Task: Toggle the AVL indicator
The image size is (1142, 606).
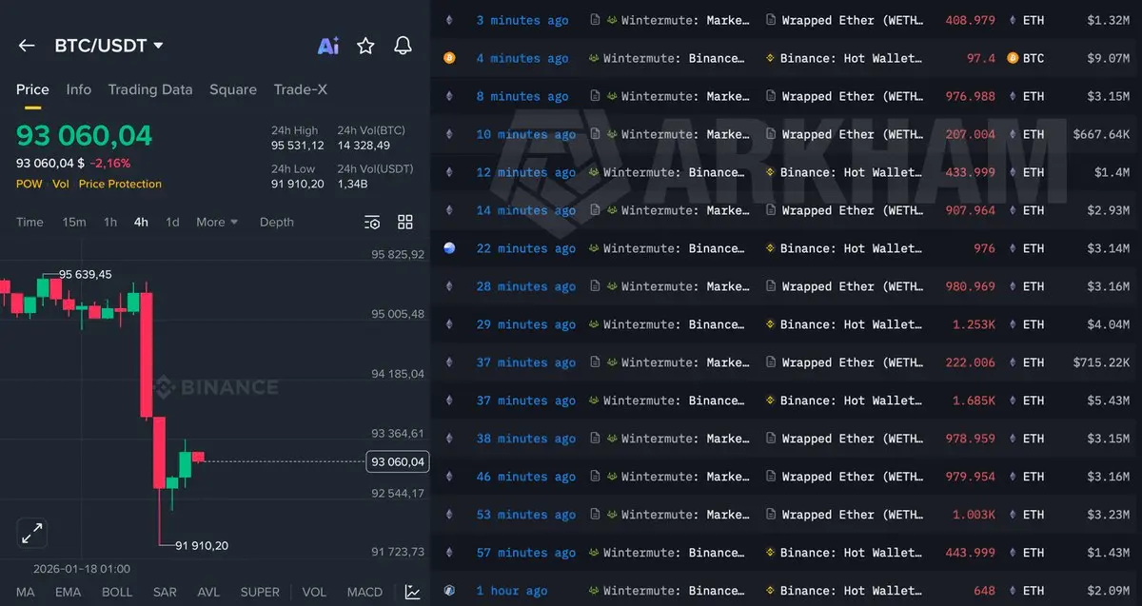Action: pyautogui.click(x=208, y=592)
